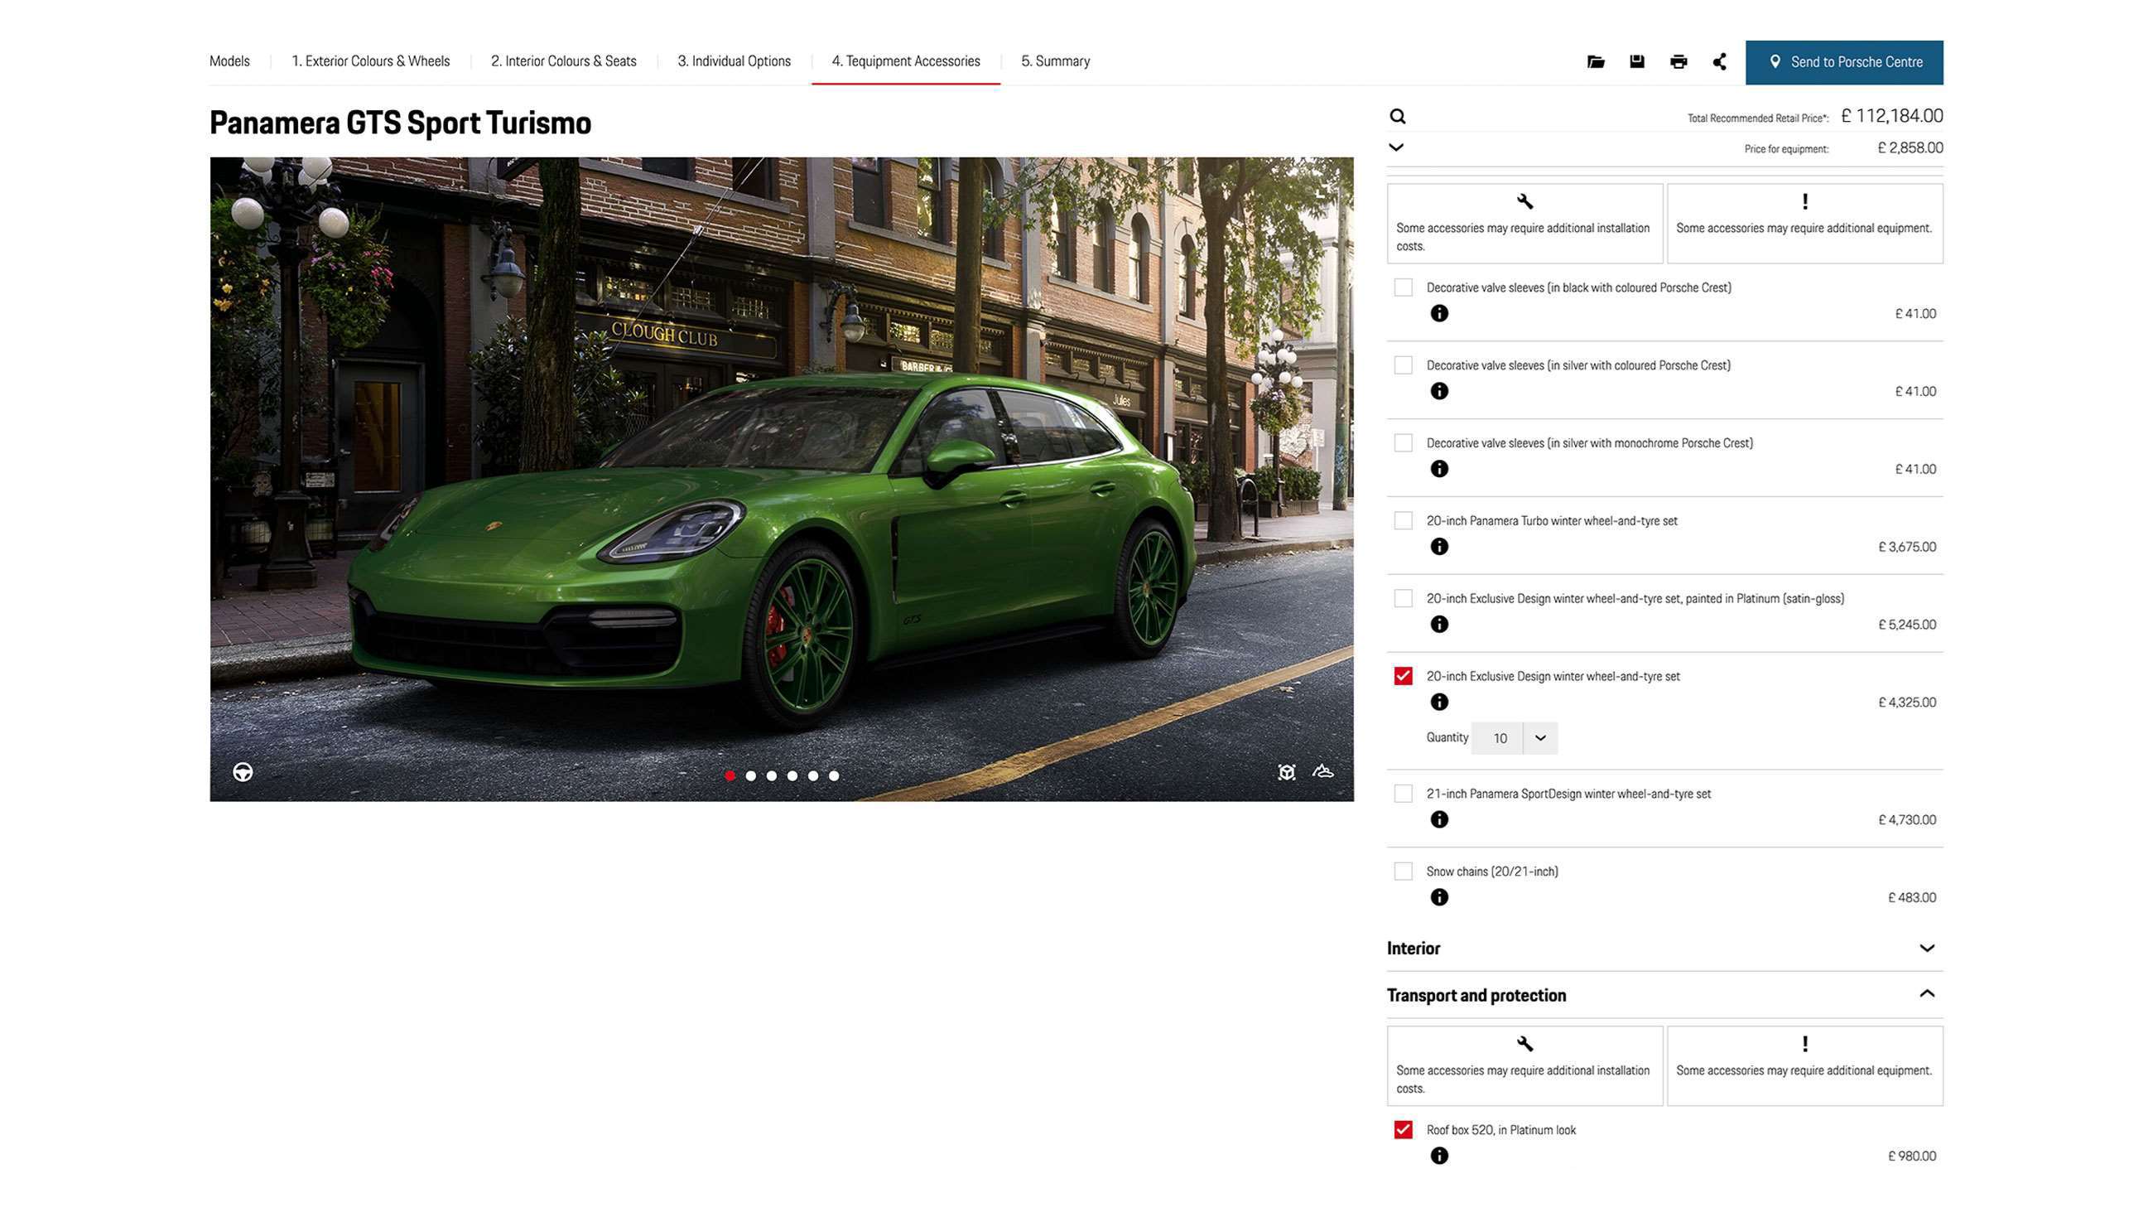
Task: Switch to Exterior Colours & Wheels step
Action: [x=371, y=61]
